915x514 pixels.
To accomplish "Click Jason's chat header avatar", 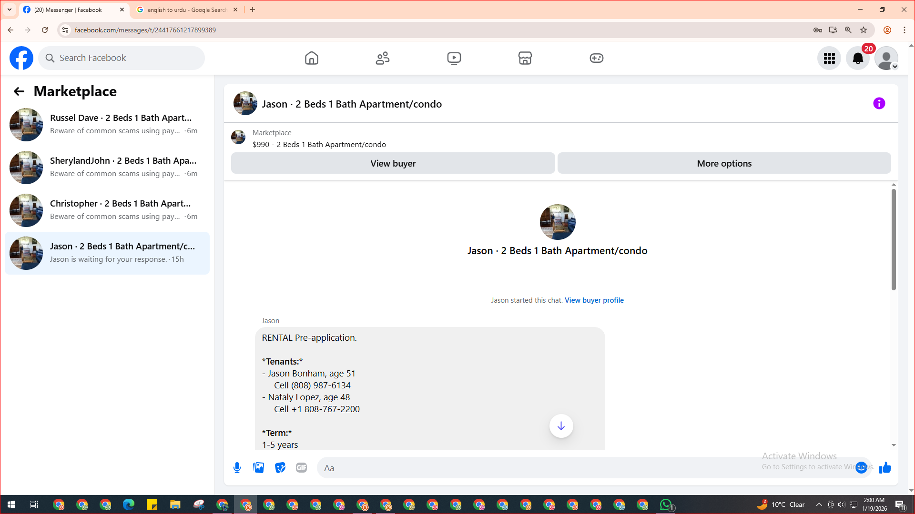I will pos(245,103).
